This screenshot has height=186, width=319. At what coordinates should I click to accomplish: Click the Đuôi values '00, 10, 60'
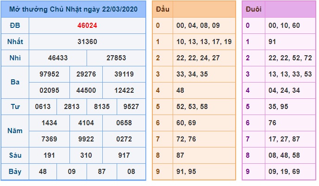point(284,26)
